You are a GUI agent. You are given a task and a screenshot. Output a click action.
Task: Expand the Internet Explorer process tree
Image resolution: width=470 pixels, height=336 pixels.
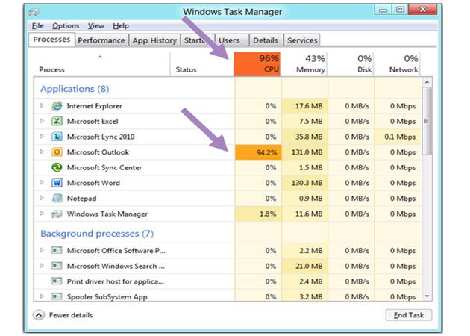pyautogui.click(x=43, y=106)
